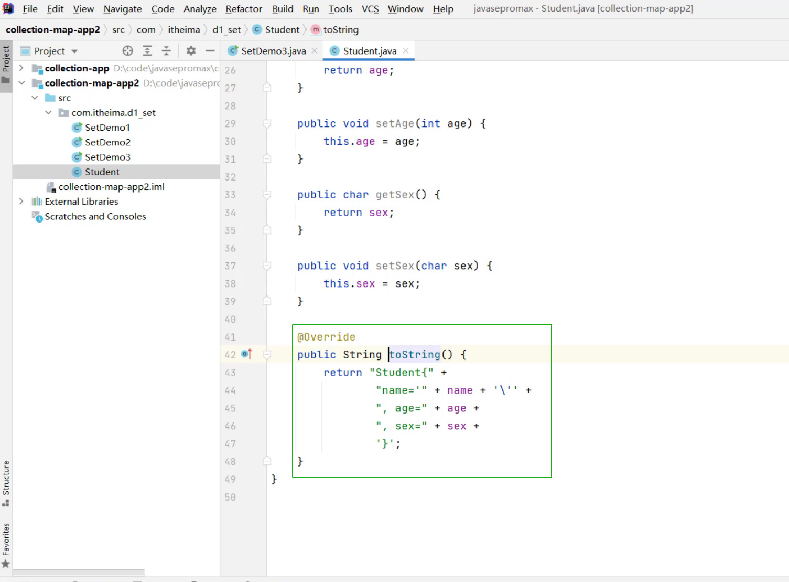The width and height of the screenshot is (789, 582).
Task: Open the Project view dropdown
Action: [74, 51]
